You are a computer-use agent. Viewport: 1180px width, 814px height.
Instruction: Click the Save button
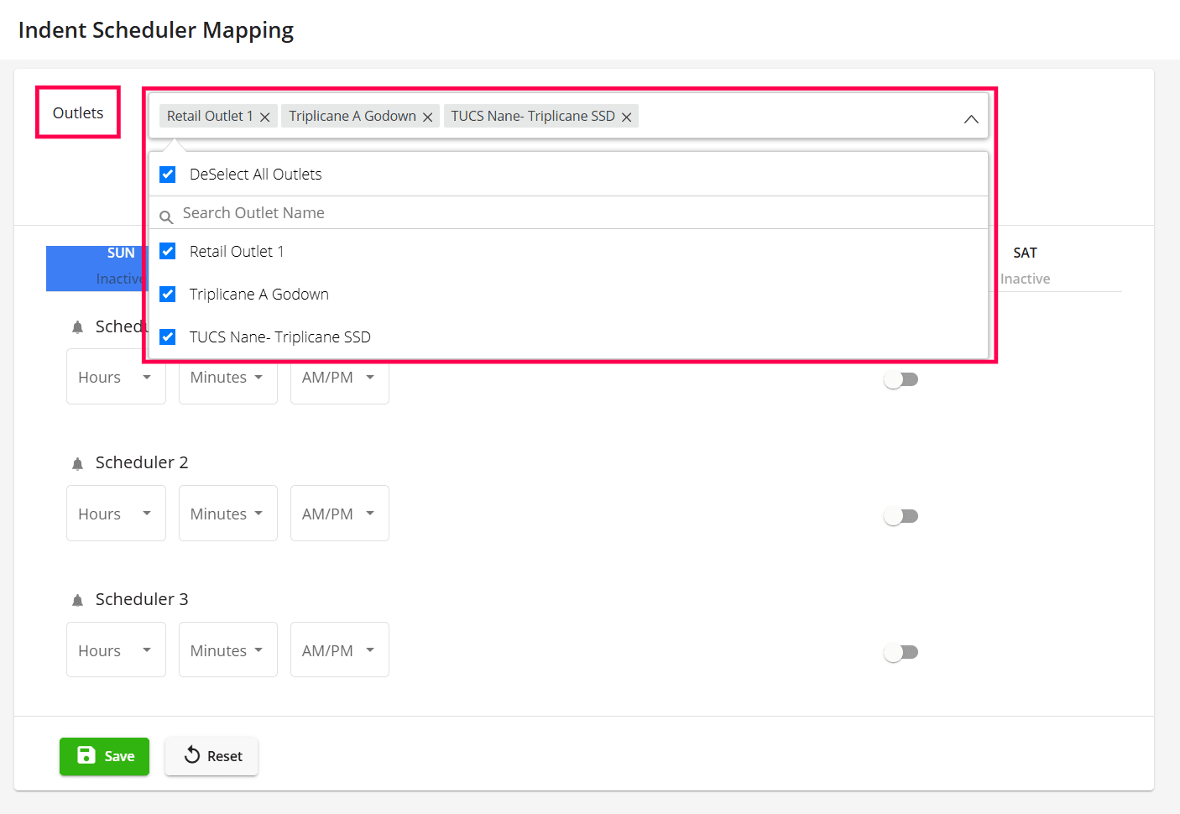pyautogui.click(x=104, y=756)
